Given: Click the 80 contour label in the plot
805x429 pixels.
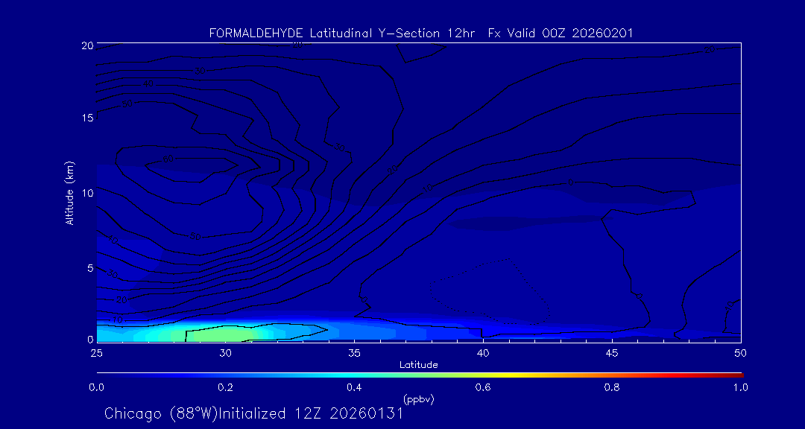Looking at the screenshot, I should pos(167,159).
